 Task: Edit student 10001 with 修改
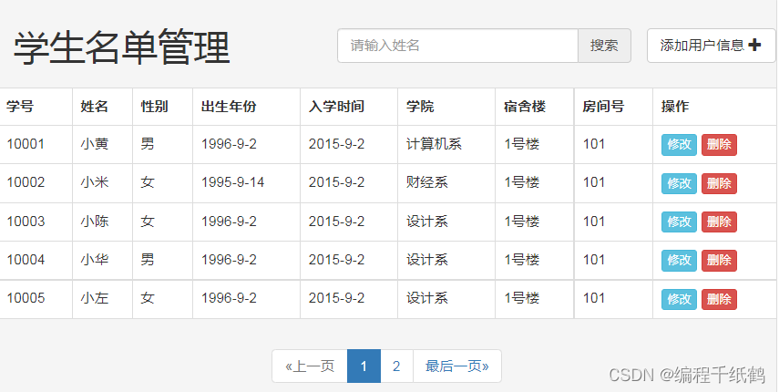(x=679, y=145)
